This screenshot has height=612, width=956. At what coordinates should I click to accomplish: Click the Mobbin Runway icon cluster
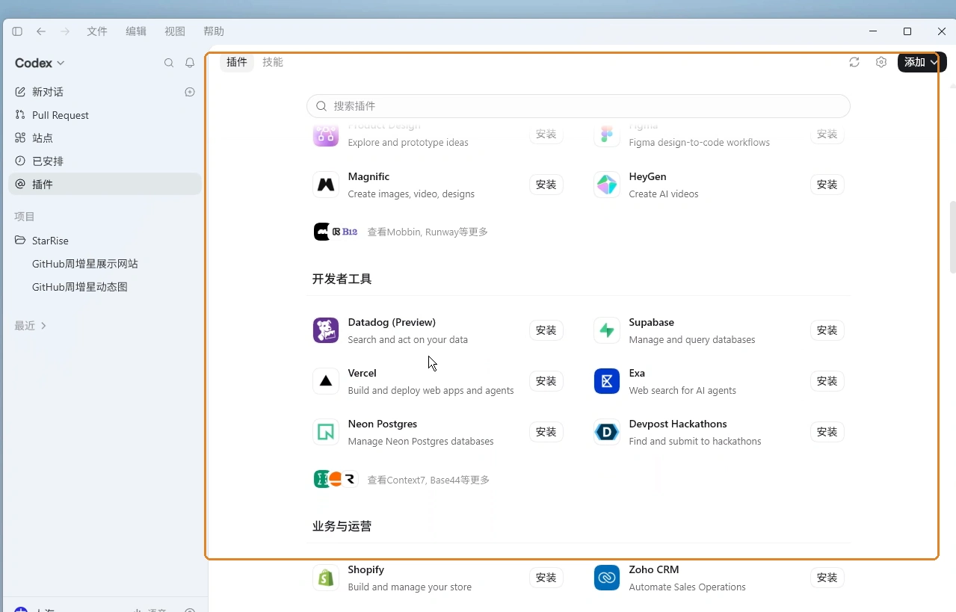tap(336, 232)
